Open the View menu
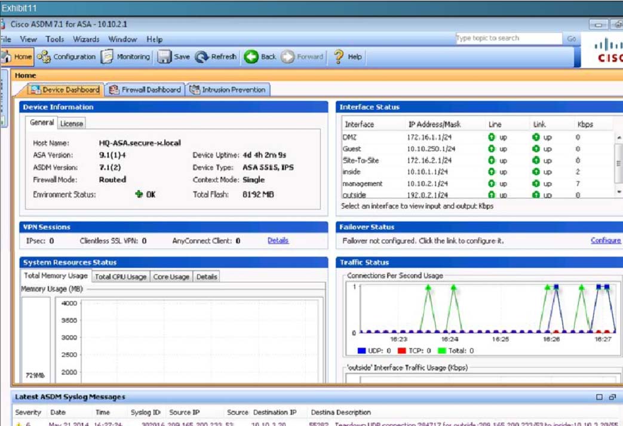 click(28, 39)
